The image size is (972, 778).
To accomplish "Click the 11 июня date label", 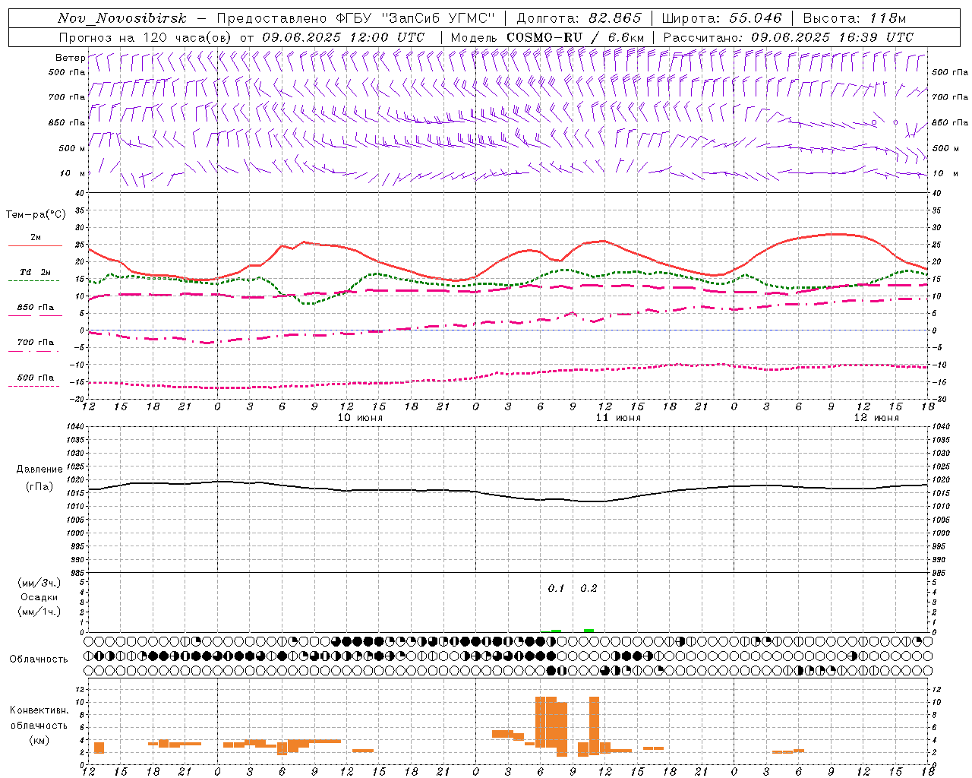I will pyautogui.click(x=618, y=418).
